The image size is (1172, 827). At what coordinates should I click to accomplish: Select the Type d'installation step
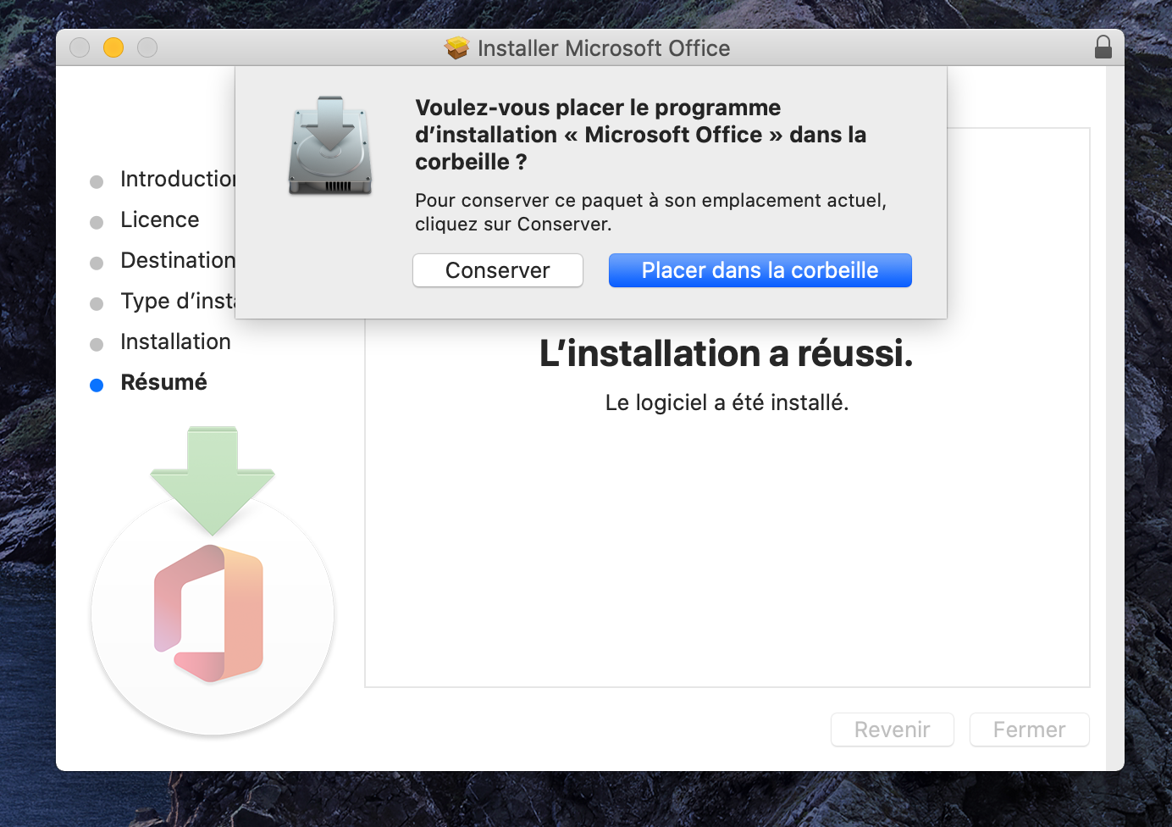pos(177,301)
